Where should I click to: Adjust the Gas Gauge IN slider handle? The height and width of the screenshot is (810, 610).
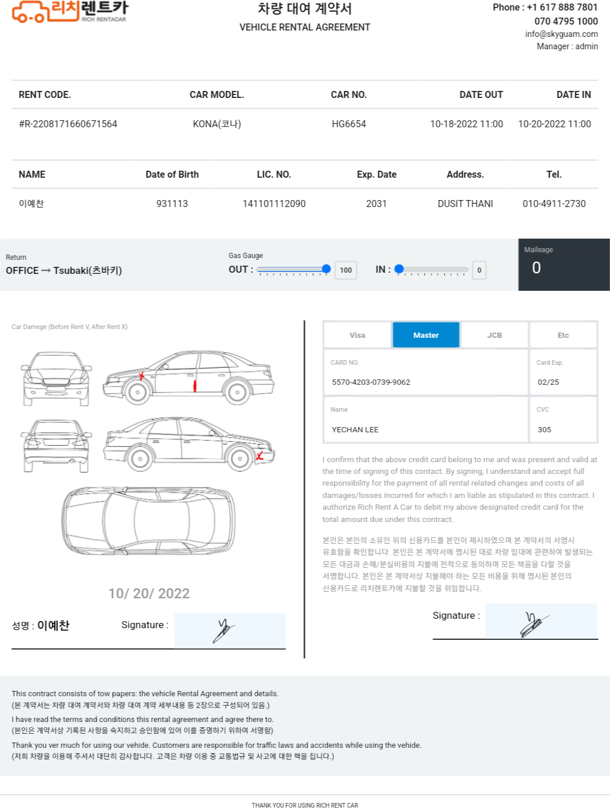399,269
